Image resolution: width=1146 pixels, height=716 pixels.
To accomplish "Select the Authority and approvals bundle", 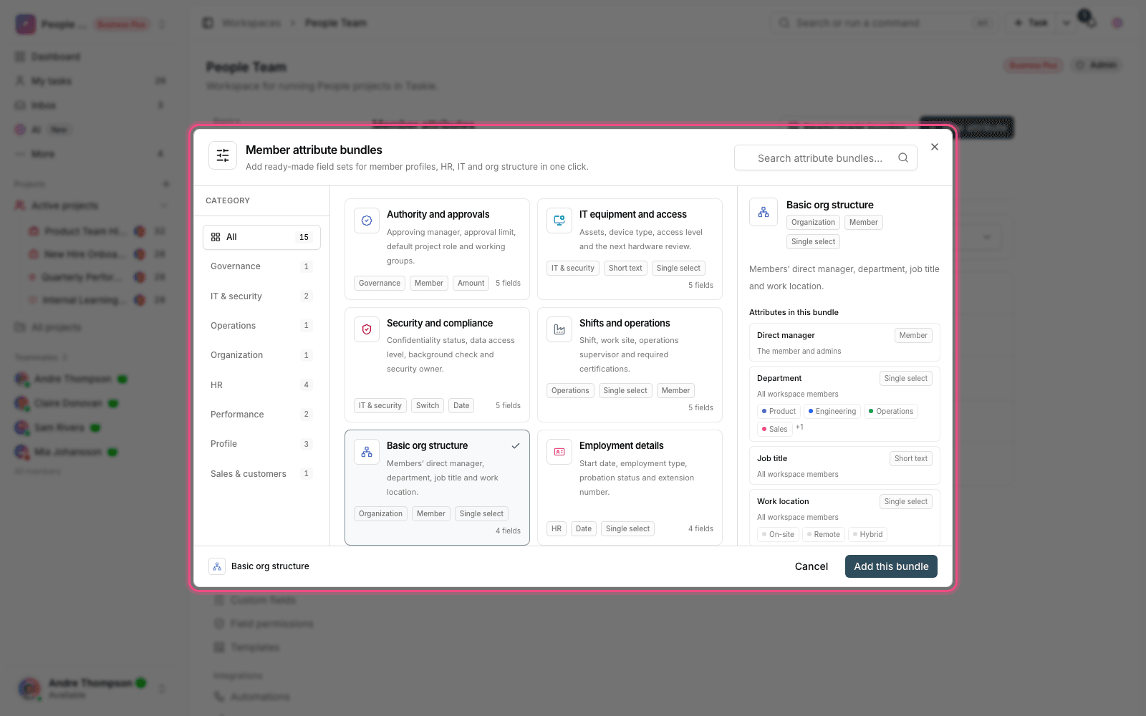I will pyautogui.click(x=437, y=249).
